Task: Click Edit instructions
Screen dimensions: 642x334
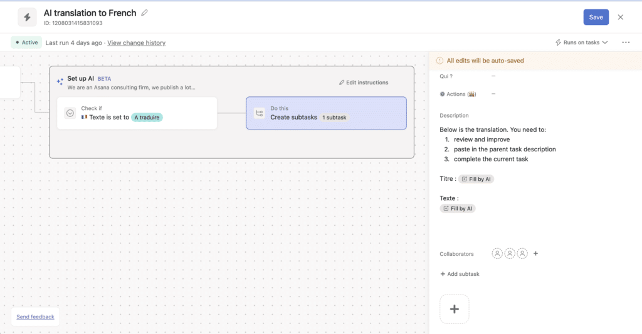Action: [x=364, y=83]
